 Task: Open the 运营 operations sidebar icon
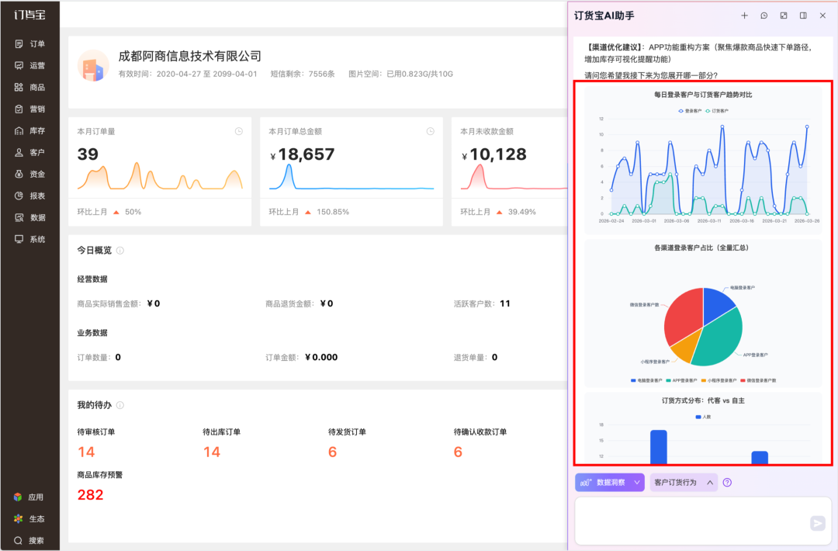[19, 66]
